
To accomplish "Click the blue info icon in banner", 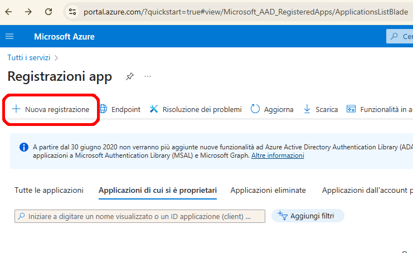I will (x=24, y=147).
